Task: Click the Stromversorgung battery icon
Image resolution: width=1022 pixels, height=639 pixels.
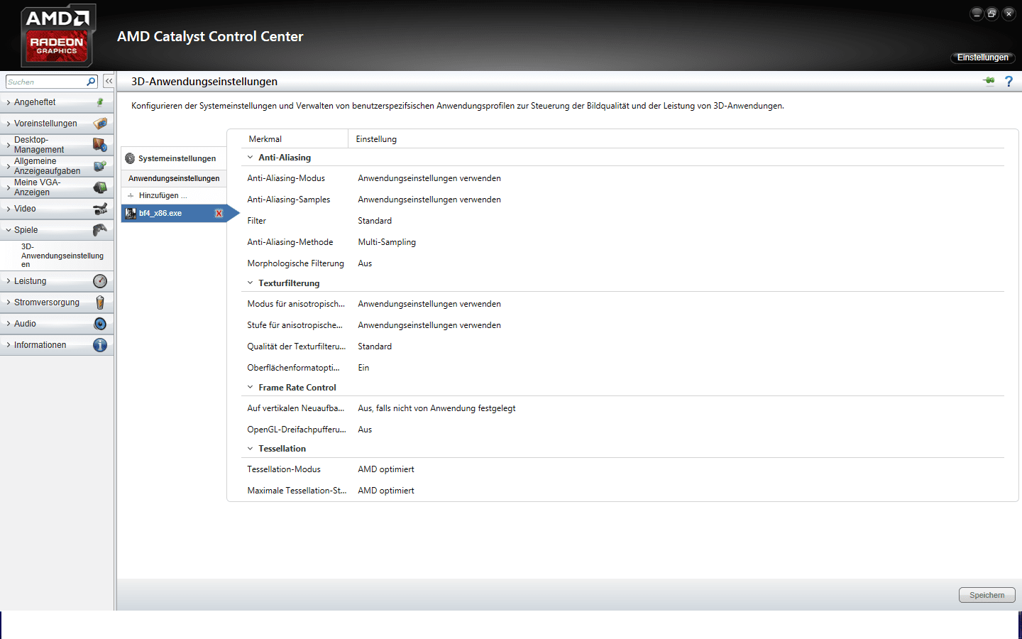Action: 100,302
